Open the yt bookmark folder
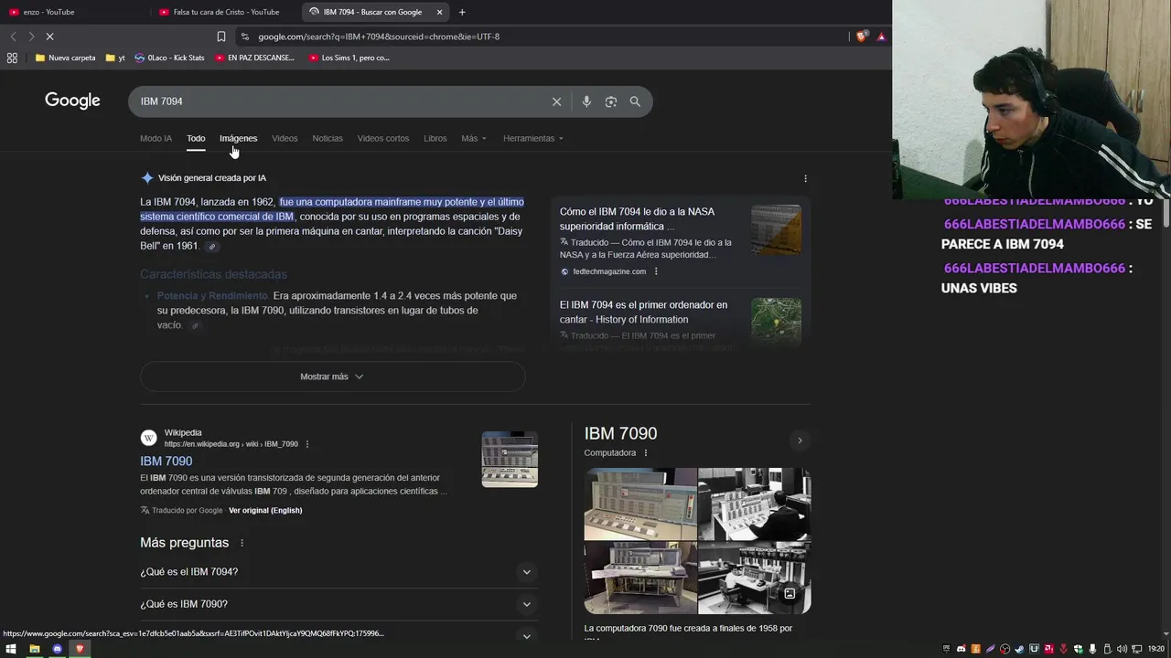Image resolution: width=1171 pixels, height=658 pixels. tap(115, 58)
